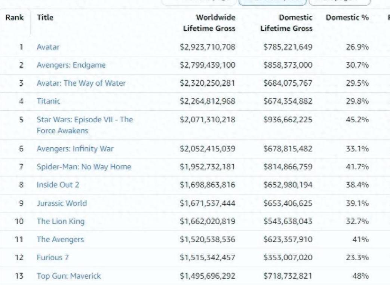Open Spider-Man: No Way Home link
Viewport: 390px width, 285px height.
click(x=84, y=167)
